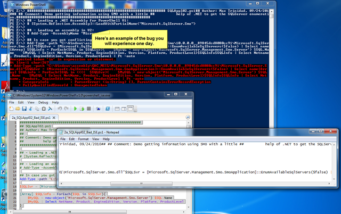This screenshot has width=341, height=214.
Task: Click 'FullyQualifiedErrorId : UnexpectedToken' error text
Action: pos(65,85)
